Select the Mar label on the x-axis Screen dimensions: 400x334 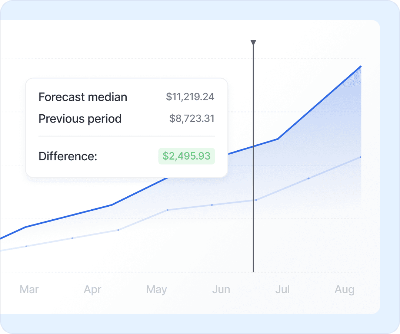click(29, 289)
